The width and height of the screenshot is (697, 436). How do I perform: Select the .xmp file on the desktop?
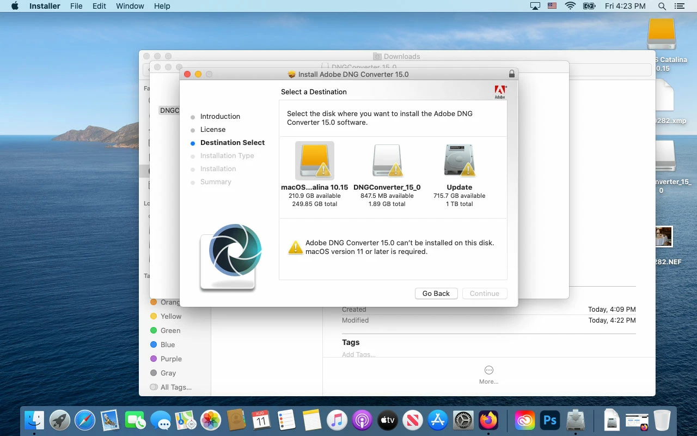664,95
